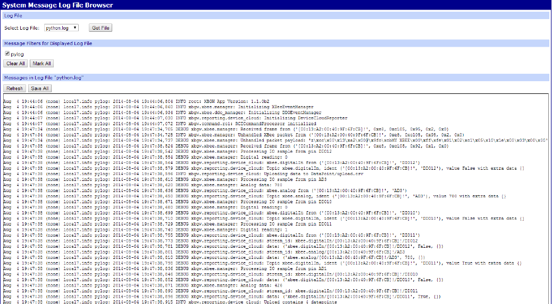Viewport: 552px width, 304px height.
Task: Select log line RCICommandProcessor initialized
Action: tap(160, 124)
